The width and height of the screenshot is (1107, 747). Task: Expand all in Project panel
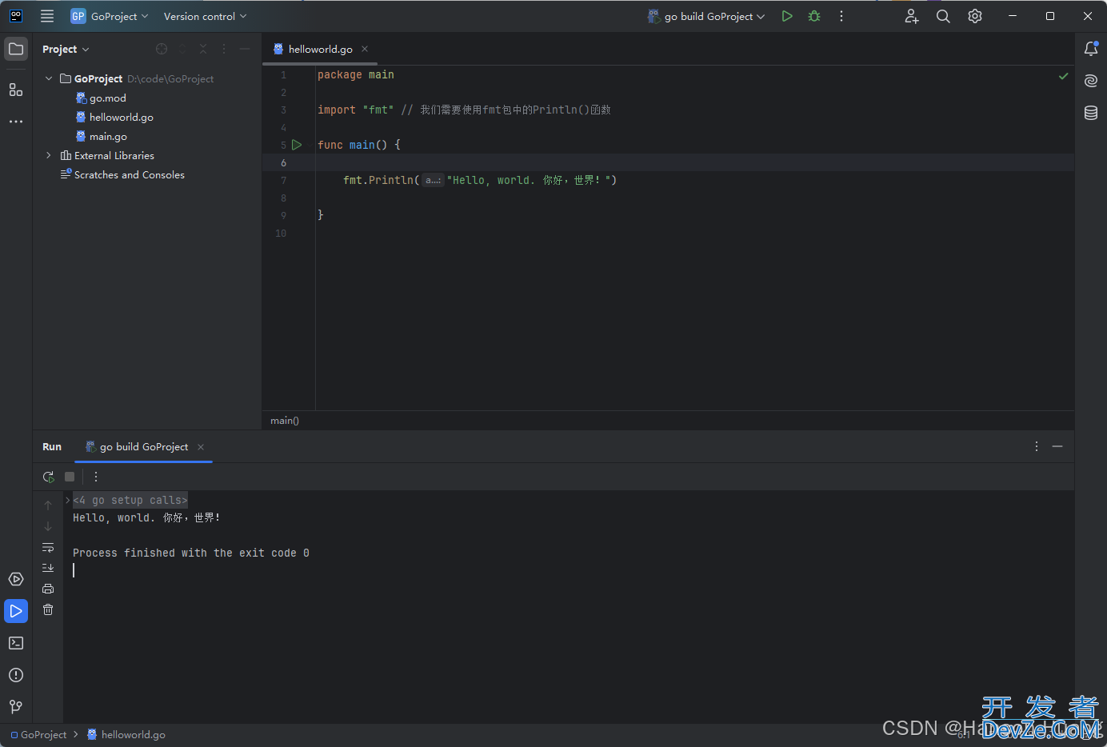coord(182,49)
